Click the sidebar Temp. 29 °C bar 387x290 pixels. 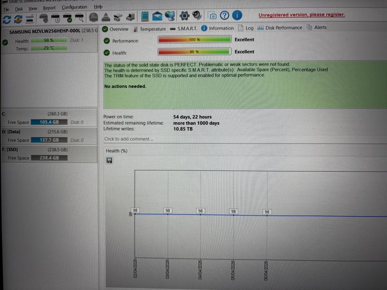[49, 48]
